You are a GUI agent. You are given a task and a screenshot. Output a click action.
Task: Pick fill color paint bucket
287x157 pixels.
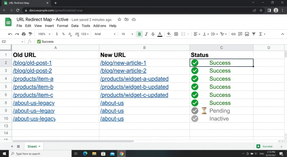tap(169, 34)
